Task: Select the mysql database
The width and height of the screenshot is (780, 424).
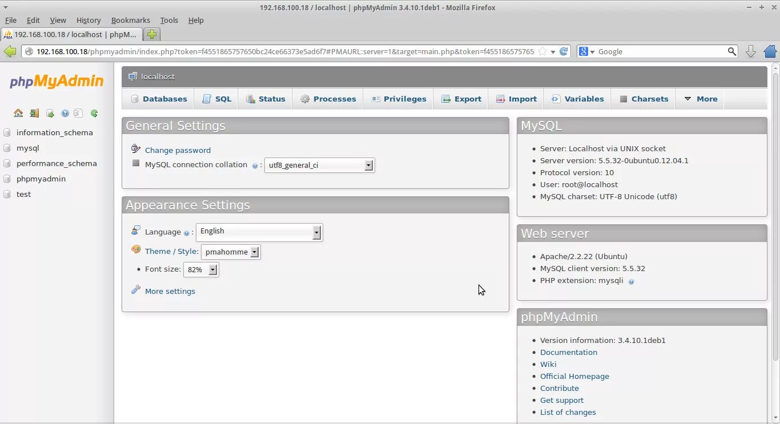Action: (x=28, y=148)
